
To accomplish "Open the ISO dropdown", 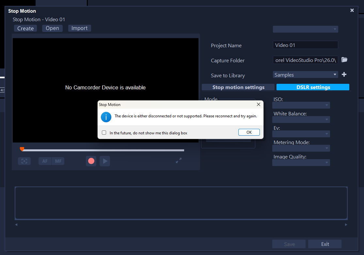I will [x=301, y=105].
